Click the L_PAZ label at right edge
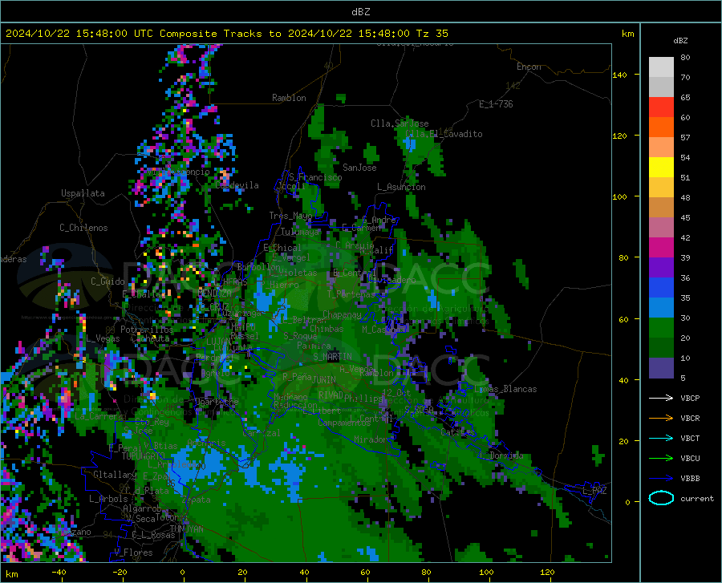The height and width of the screenshot is (583, 722). tap(594, 491)
